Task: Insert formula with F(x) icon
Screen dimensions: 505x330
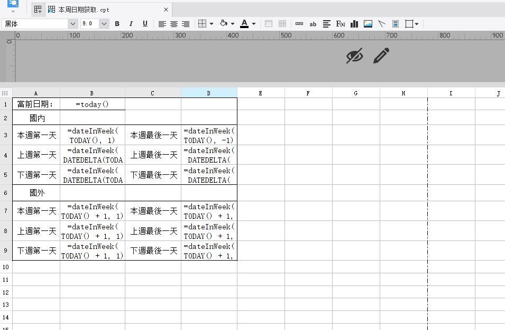Action: 341,24
